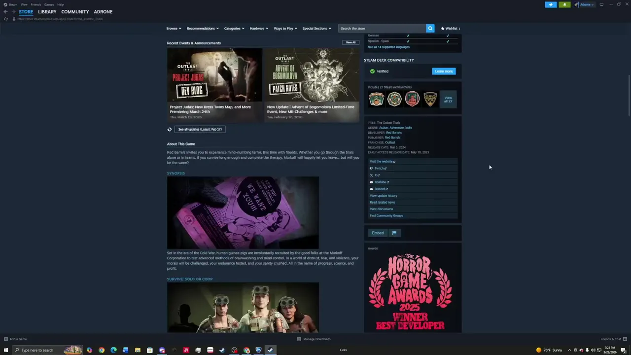Expand the Browse dropdown

coord(174,28)
